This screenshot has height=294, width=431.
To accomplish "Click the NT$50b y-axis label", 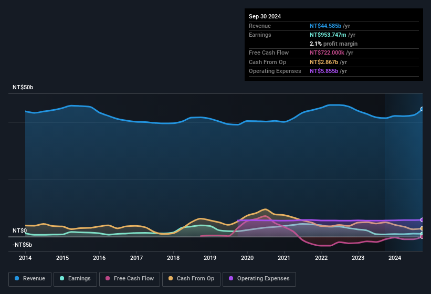I will tap(23, 87).
